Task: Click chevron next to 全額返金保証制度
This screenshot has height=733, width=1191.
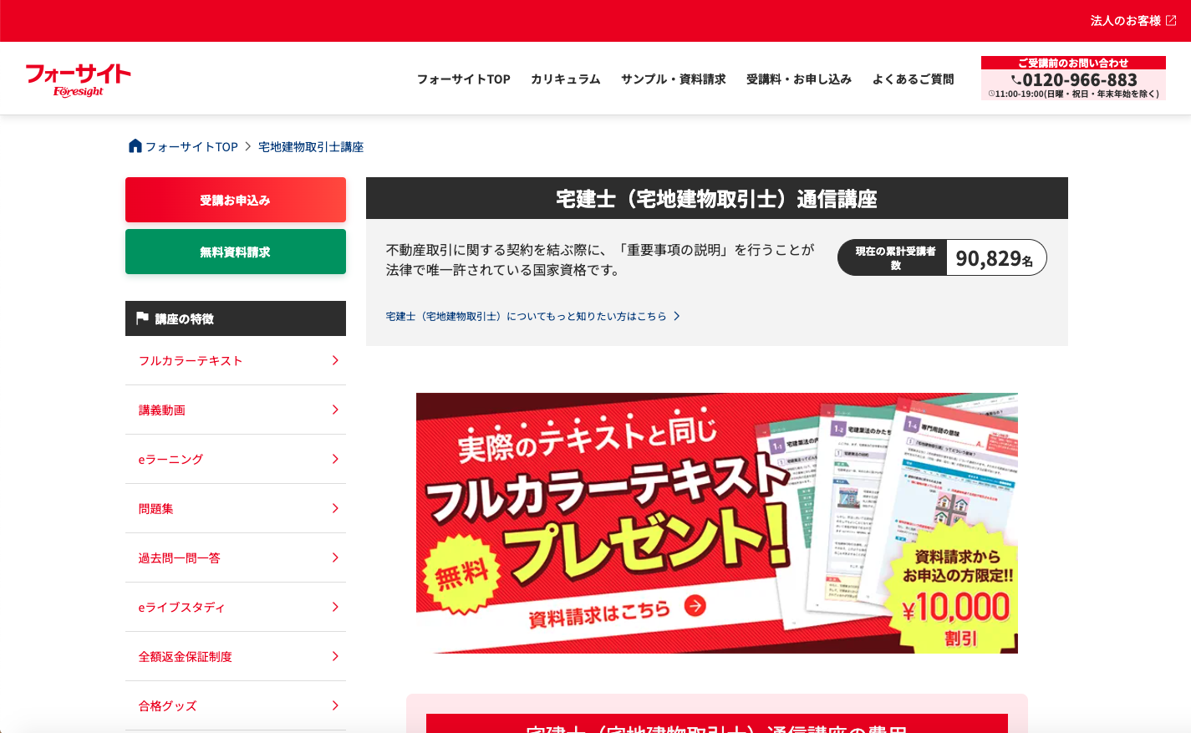Action: point(335,656)
